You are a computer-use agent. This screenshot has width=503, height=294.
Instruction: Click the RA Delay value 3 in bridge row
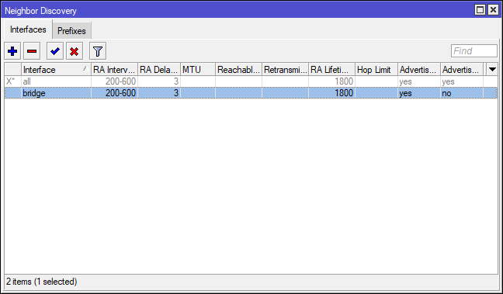pyautogui.click(x=175, y=93)
